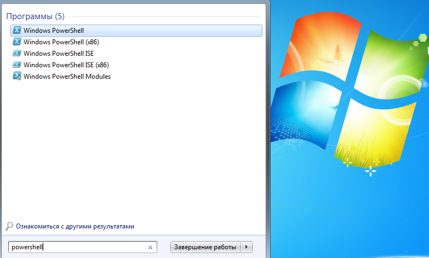
Task: Expand the shutdown options arrow
Action: point(246,247)
